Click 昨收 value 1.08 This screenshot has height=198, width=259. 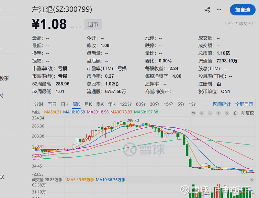(105, 45)
